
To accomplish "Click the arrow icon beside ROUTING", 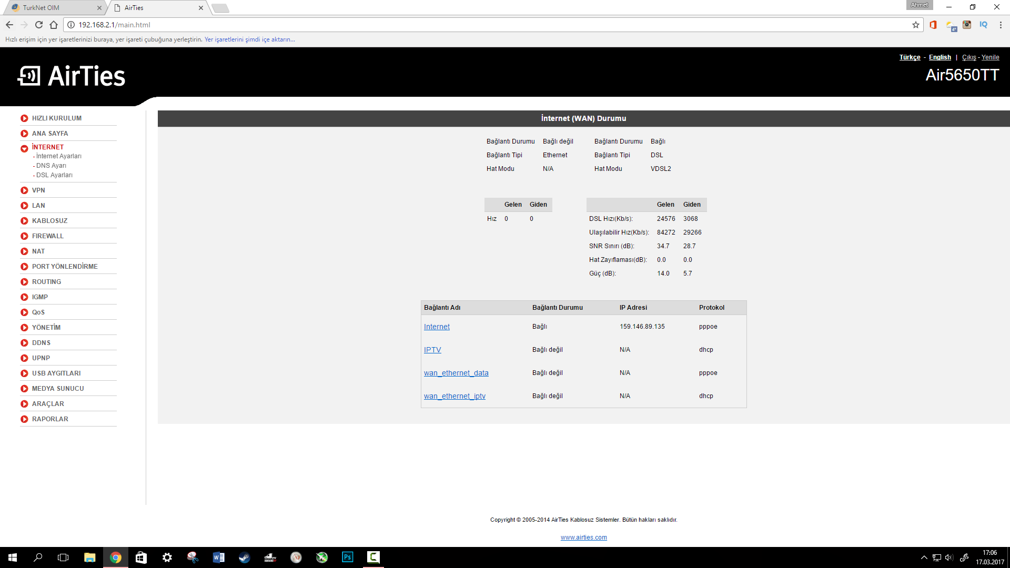I will 24,282.
